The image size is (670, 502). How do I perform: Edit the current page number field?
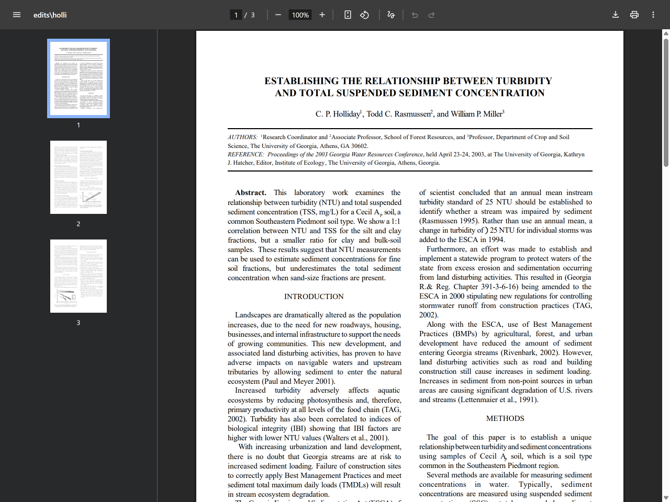point(236,15)
